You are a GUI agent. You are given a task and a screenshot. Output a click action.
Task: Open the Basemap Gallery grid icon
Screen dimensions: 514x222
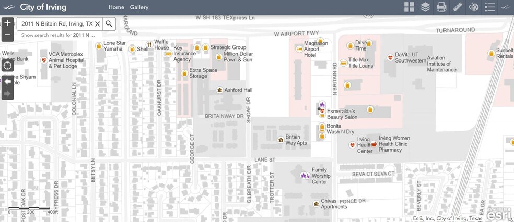[409, 7]
